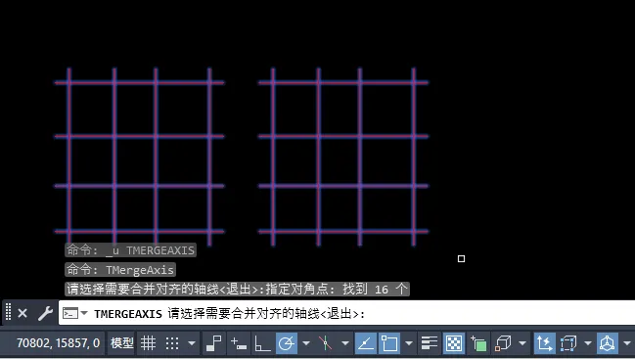The image size is (635, 359).
Task: Toggle lineweight display icon
Action: 430,343
